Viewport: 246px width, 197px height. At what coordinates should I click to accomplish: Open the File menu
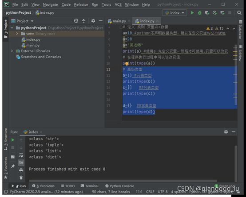[15, 4]
